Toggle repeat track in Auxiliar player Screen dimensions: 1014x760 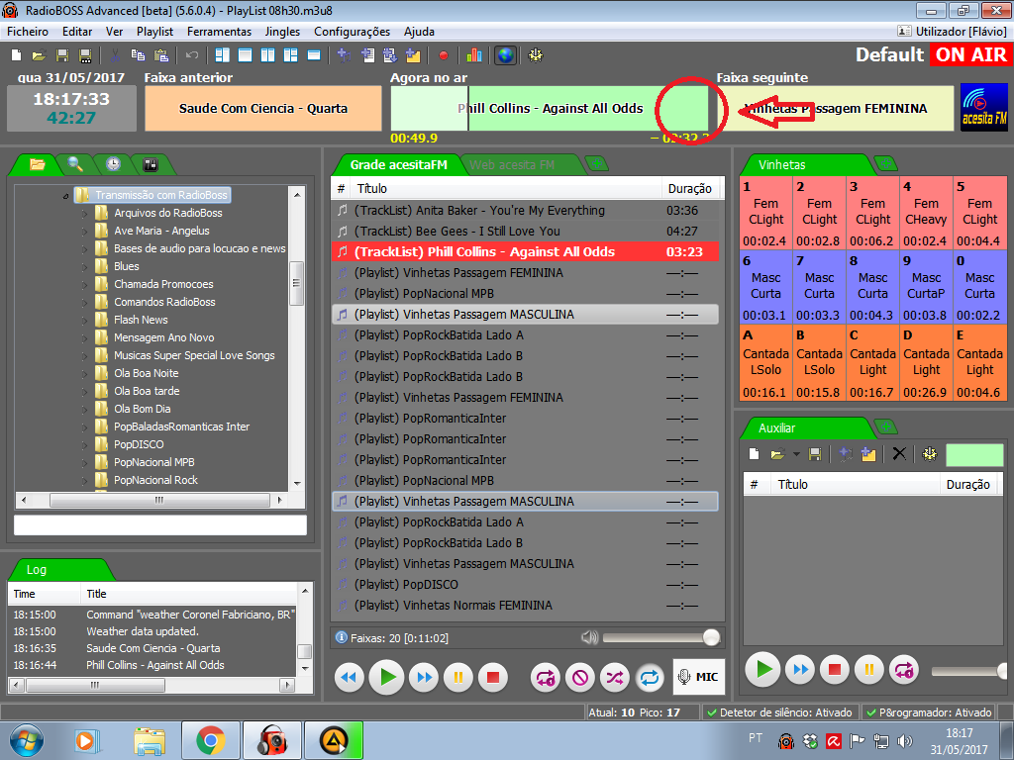pos(903,670)
